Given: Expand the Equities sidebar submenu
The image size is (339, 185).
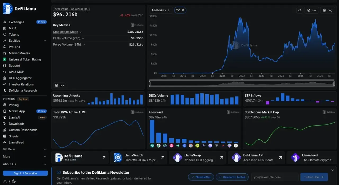Looking at the screenshot, I should [x=45, y=41].
